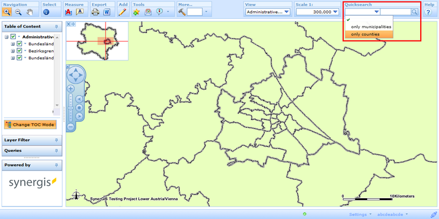This screenshot has width=439, height=219.
Task: Select the zoom in magnifier tool
Action: point(7,11)
